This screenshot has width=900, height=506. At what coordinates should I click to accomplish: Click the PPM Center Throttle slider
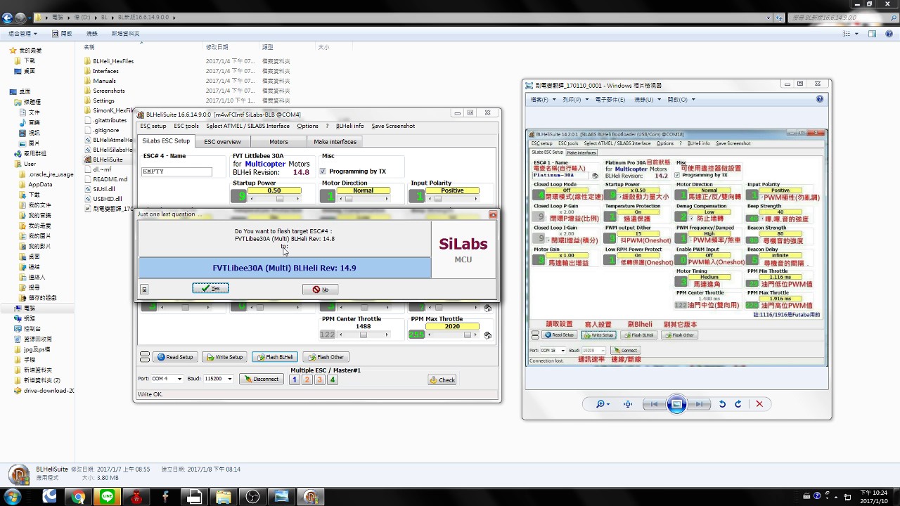tap(364, 335)
